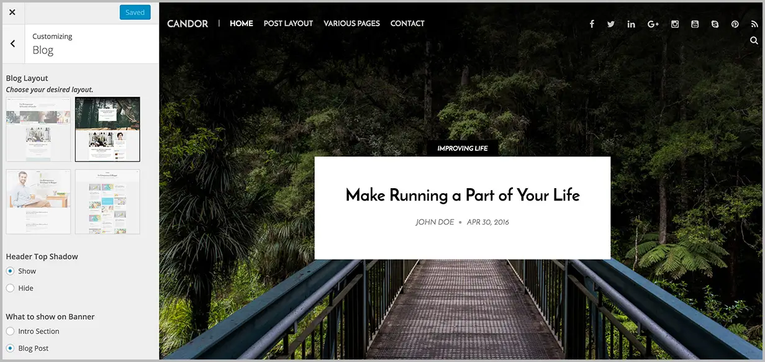Image resolution: width=765 pixels, height=362 pixels.
Task: Go back from the Blog customizer section
Action: pyautogui.click(x=13, y=43)
